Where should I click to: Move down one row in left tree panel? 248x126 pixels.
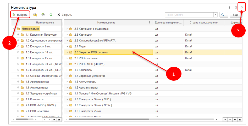[x=54, y=120]
